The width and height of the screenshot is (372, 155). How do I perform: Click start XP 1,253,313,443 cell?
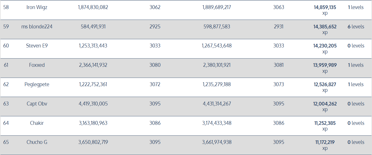[x=93, y=46]
